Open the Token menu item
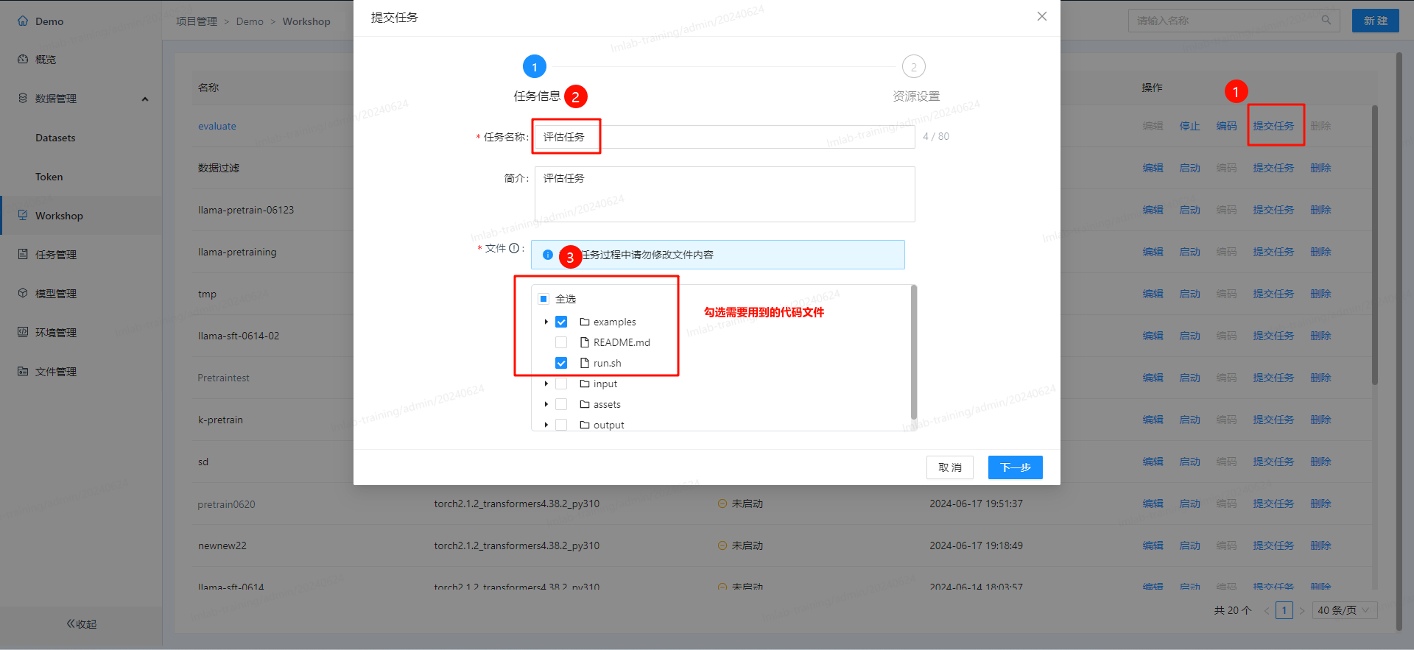 tap(49, 177)
